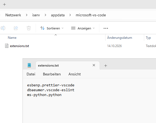This screenshot has width=156, height=123.
Task: Sort by the Änderungsdatum column header
Action: click(x=119, y=38)
